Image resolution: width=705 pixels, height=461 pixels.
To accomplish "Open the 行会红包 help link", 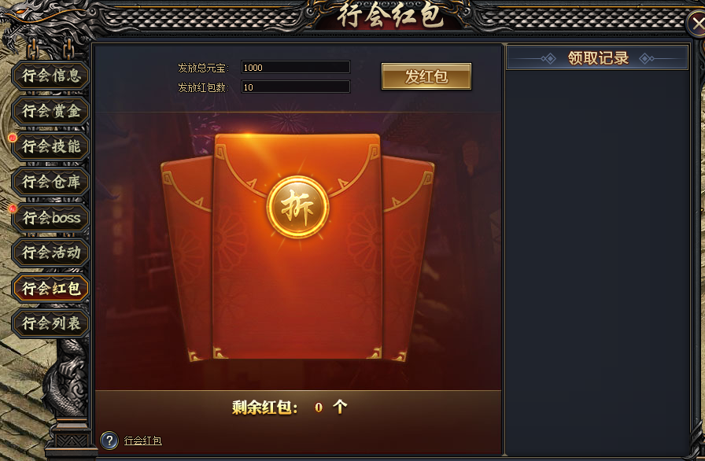I will click(x=143, y=441).
